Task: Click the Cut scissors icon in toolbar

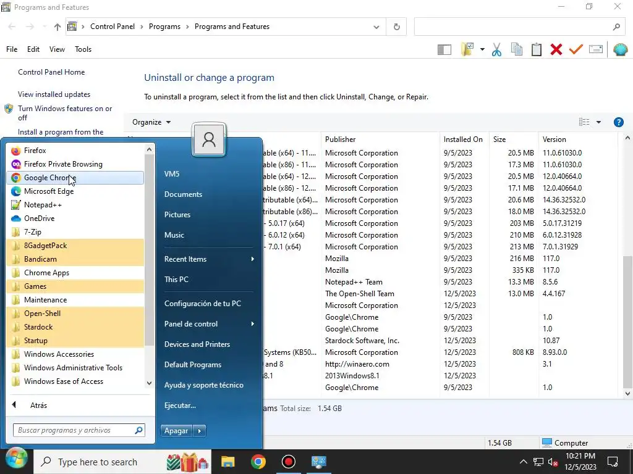Action: point(496,49)
